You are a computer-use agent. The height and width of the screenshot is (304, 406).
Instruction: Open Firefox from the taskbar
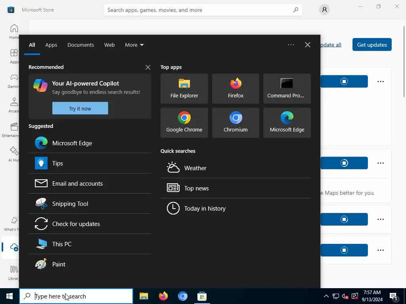(x=163, y=296)
